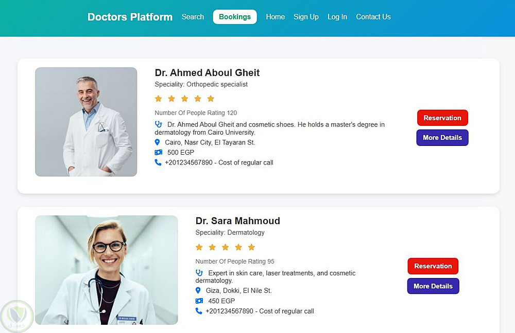This screenshot has width=515, height=333.
Task: Click Dr. Ahmed Aboul Gheit's profile photo
Action: click(86, 122)
